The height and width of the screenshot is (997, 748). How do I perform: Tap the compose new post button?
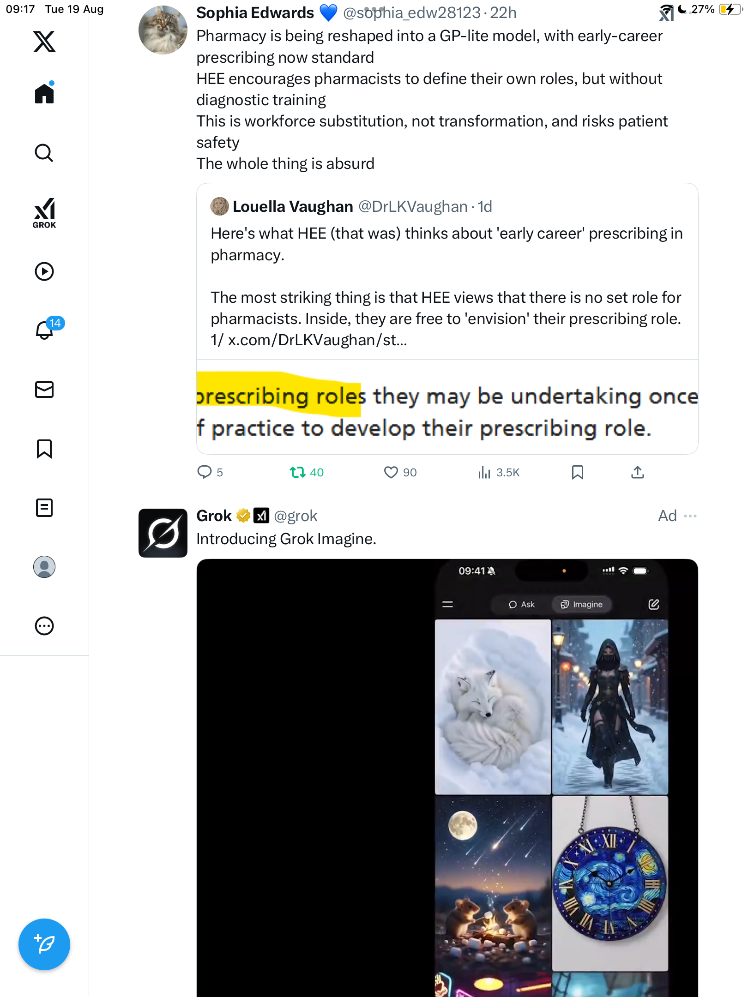[44, 944]
